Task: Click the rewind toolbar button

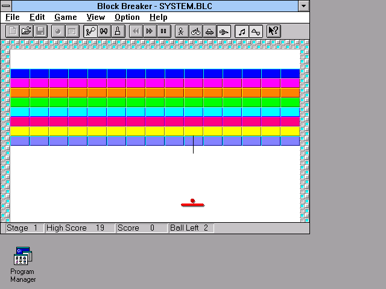Action: click(x=135, y=31)
